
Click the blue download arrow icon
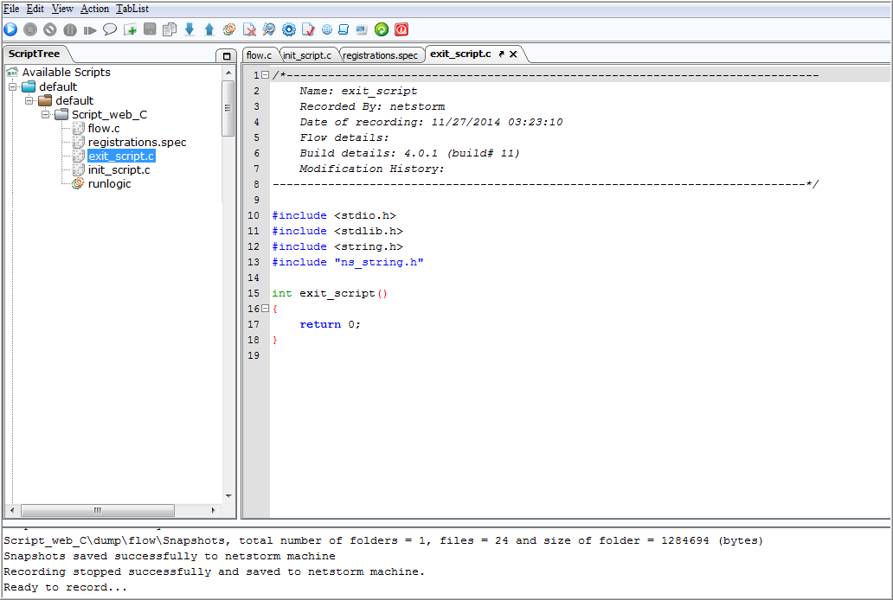190,29
